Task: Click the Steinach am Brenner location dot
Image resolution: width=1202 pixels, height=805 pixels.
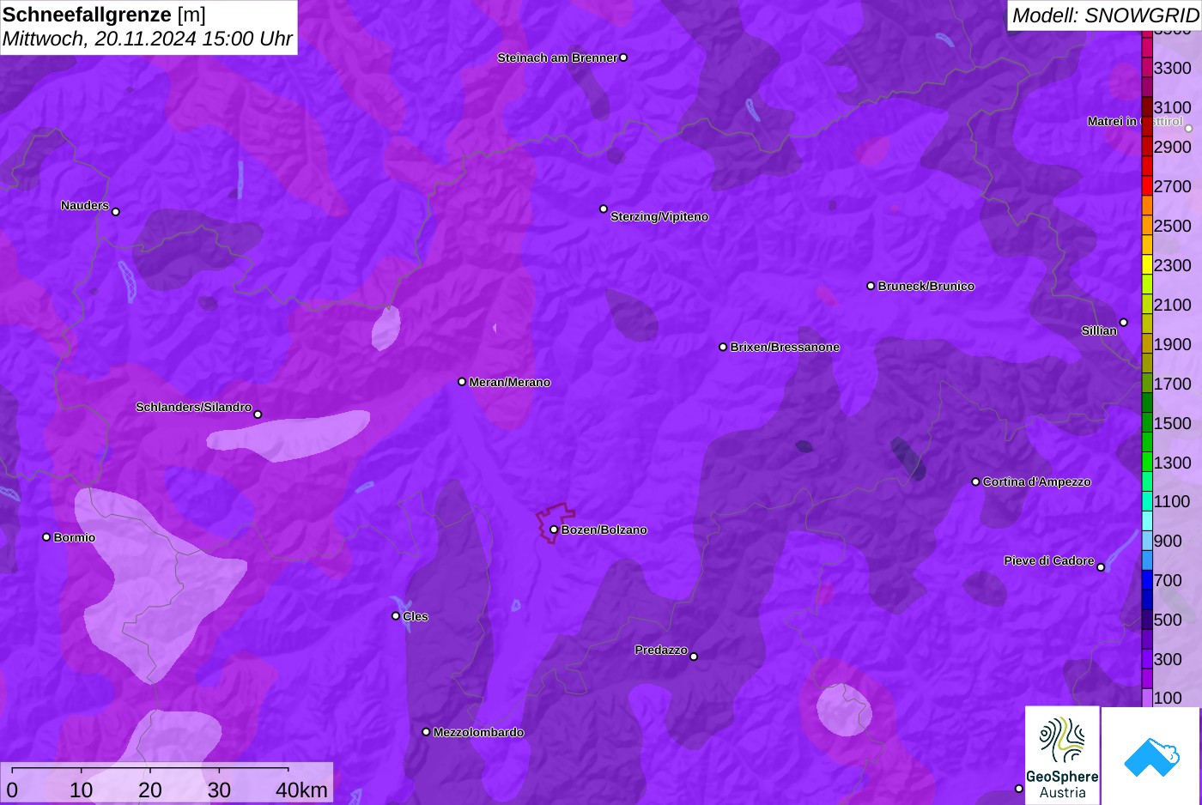Action: (x=623, y=57)
